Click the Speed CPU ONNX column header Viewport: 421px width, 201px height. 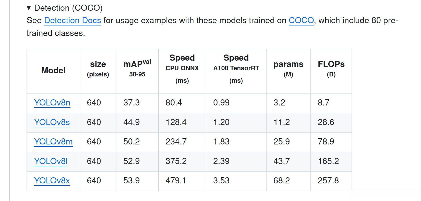182,69
